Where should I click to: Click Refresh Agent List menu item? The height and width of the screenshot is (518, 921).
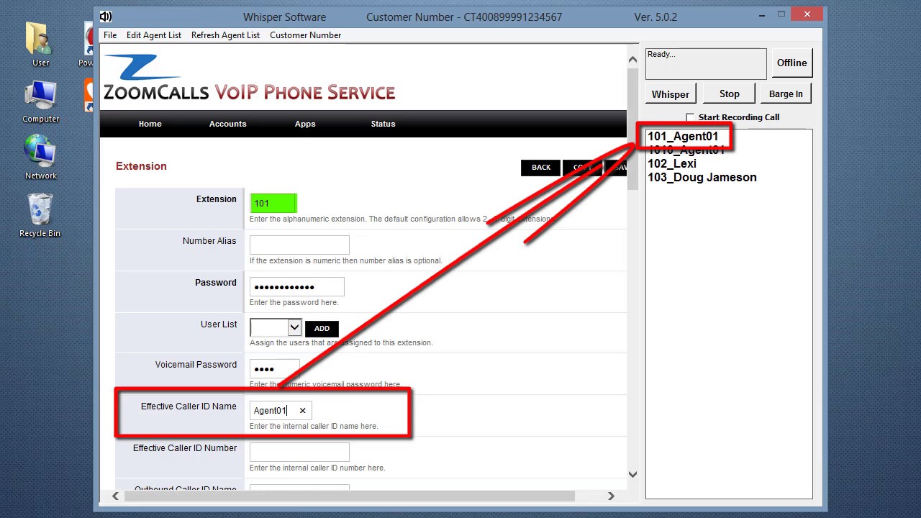click(225, 35)
